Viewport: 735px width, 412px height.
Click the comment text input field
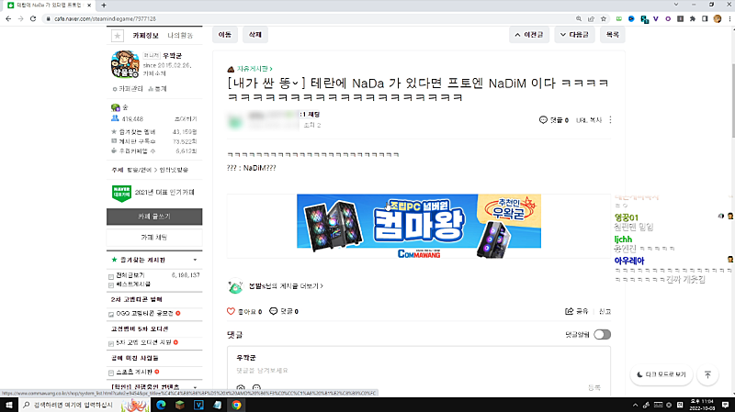(419, 371)
